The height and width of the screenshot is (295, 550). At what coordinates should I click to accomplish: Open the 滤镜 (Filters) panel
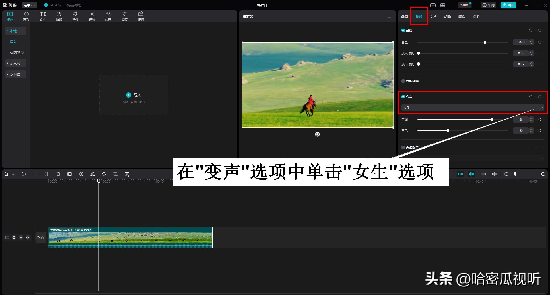pyautogui.click(x=108, y=16)
